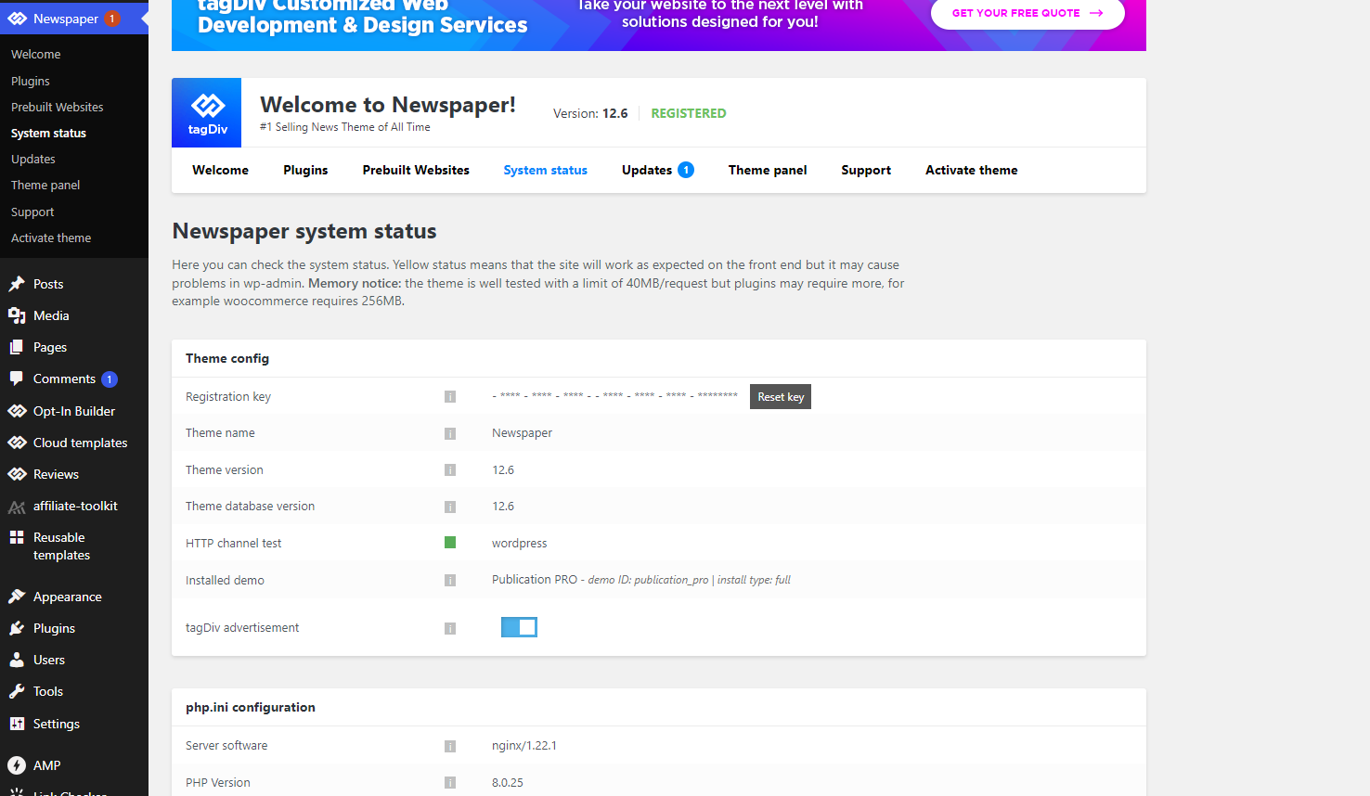Image resolution: width=1370 pixels, height=796 pixels.
Task: Open the Welcome tab
Action: 220,170
